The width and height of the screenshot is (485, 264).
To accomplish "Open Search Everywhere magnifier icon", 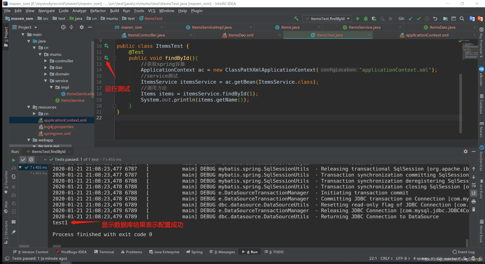I will click(x=462, y=19).
